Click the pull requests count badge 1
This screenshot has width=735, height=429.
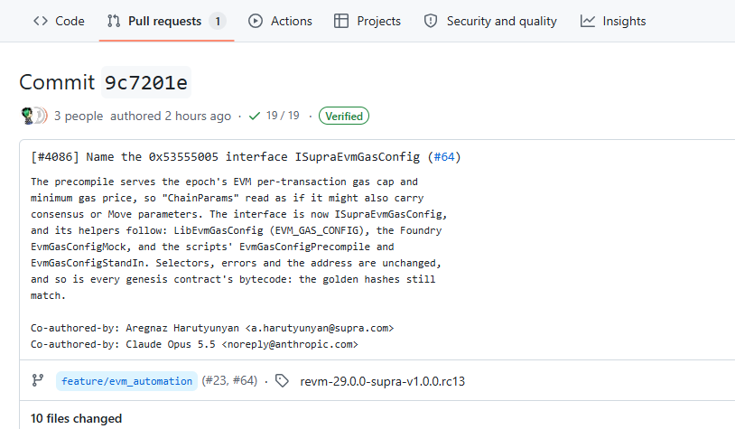point(218,21)
